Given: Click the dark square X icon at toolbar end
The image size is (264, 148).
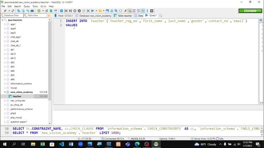Looking at the screenshot, I should (152, 11).
